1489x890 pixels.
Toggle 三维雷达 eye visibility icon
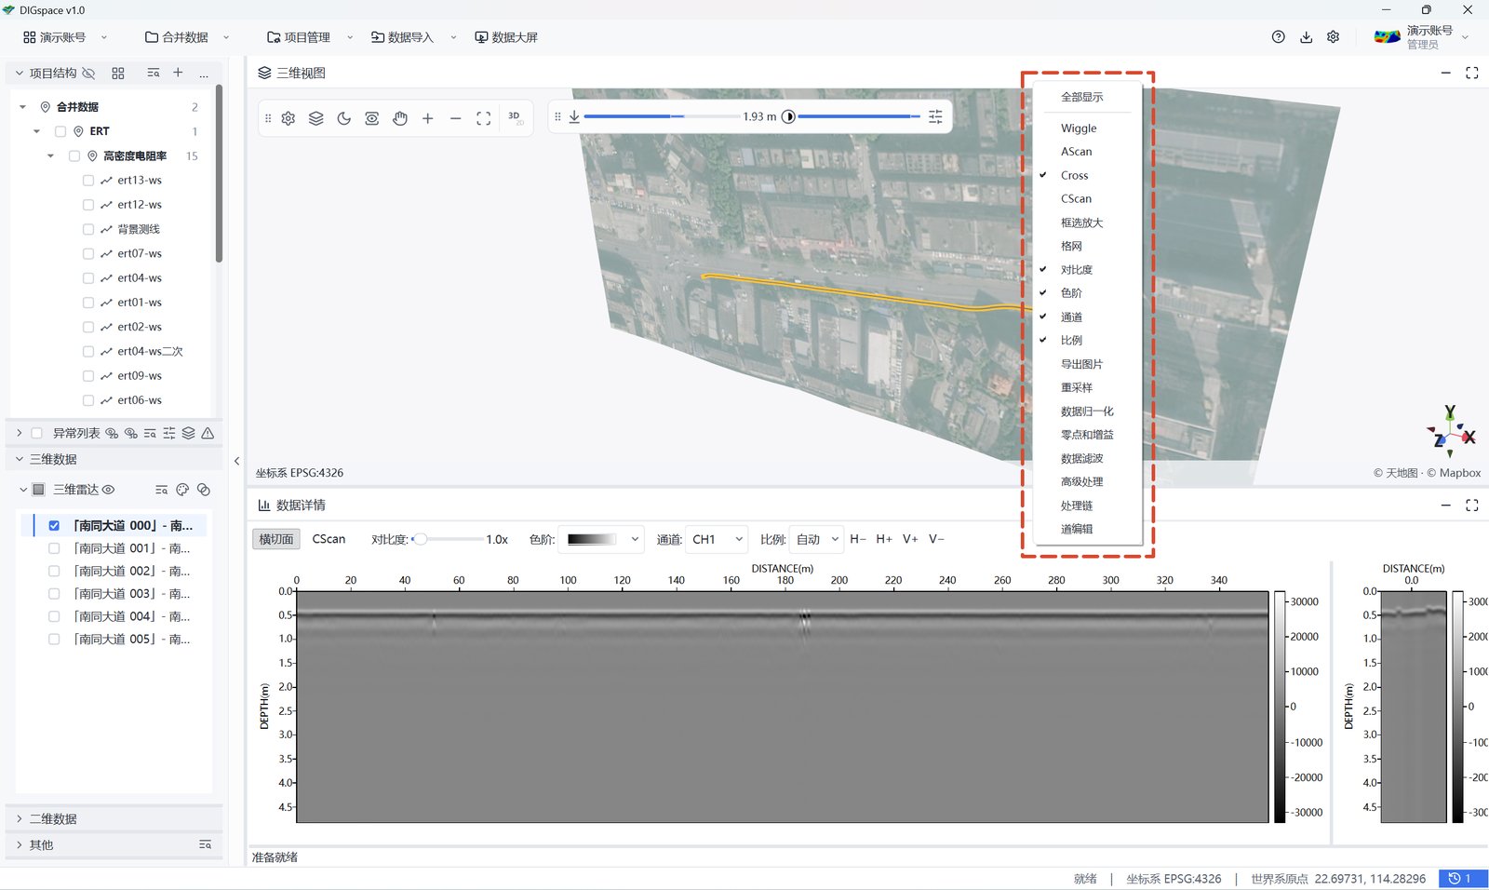pos(109,490)
